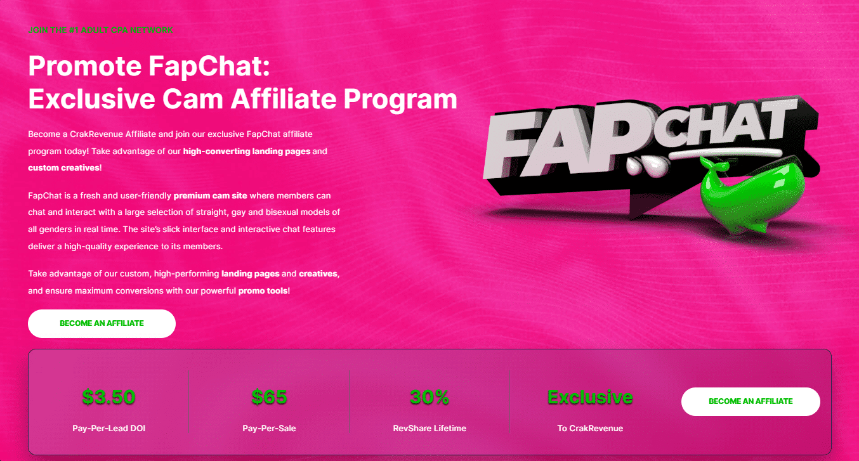
Task: Click the Pay-Per-Sale label
Action: [269, 429]
